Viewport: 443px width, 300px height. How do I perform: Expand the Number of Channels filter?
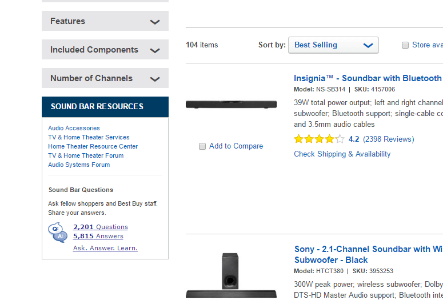tap(105, 78)
